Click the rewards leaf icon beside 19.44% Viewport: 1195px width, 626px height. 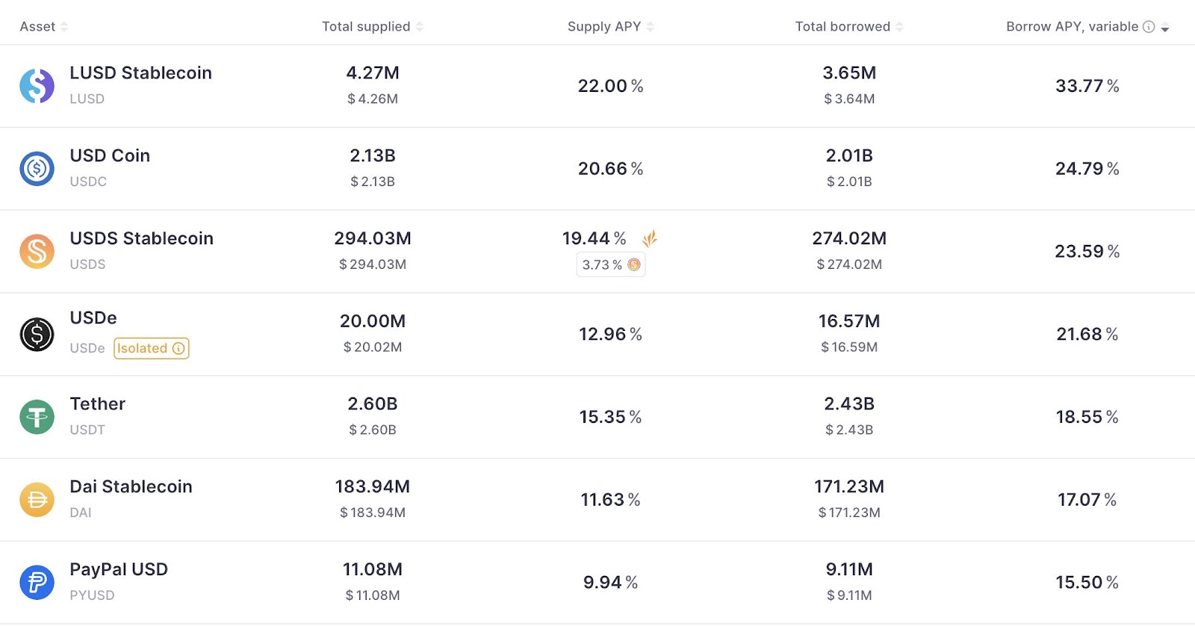650,238
